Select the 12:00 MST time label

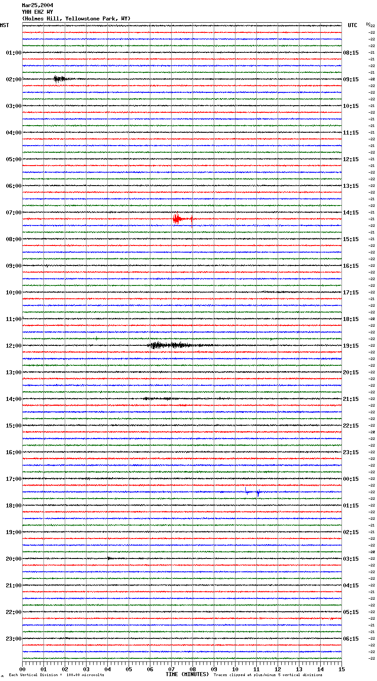pos(14,346)
